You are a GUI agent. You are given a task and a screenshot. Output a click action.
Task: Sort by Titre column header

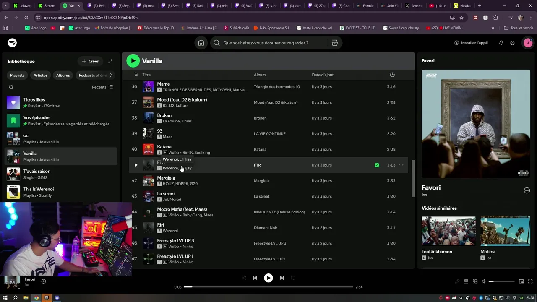146,75
